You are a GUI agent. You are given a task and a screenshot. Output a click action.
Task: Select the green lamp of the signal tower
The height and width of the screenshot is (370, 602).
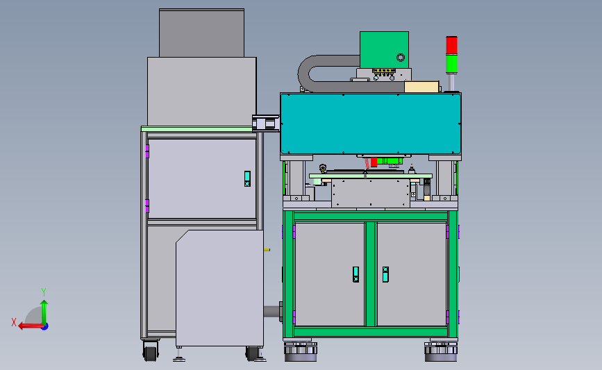click(x=451, y=63)
